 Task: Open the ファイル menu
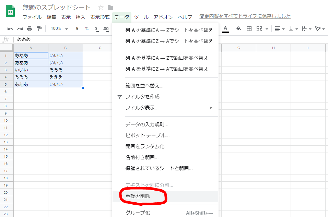coord(32,17)
